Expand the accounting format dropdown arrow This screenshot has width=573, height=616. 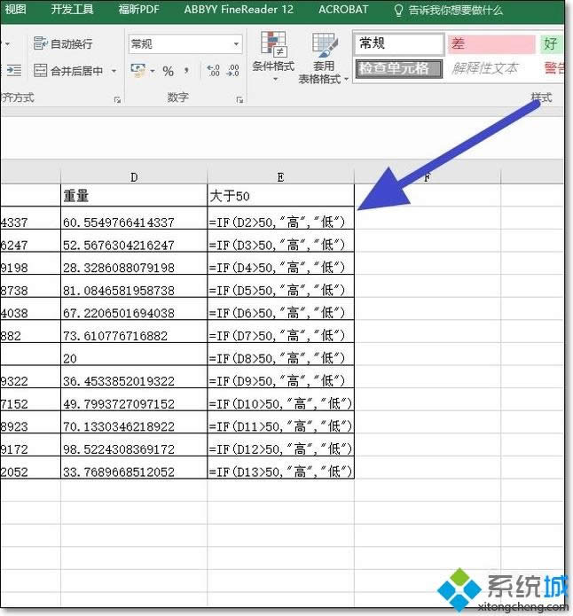(x=153, y=71)
